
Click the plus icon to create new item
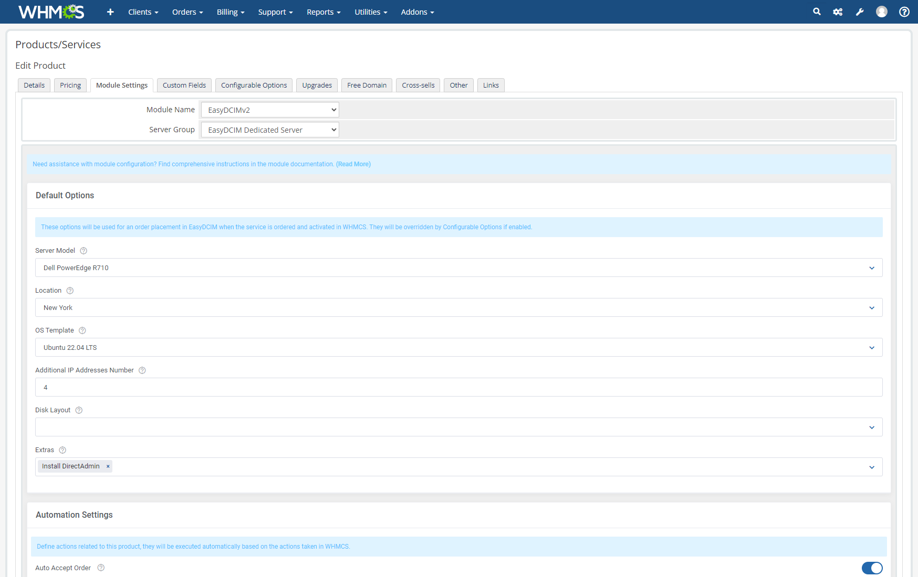pos(110,12)
